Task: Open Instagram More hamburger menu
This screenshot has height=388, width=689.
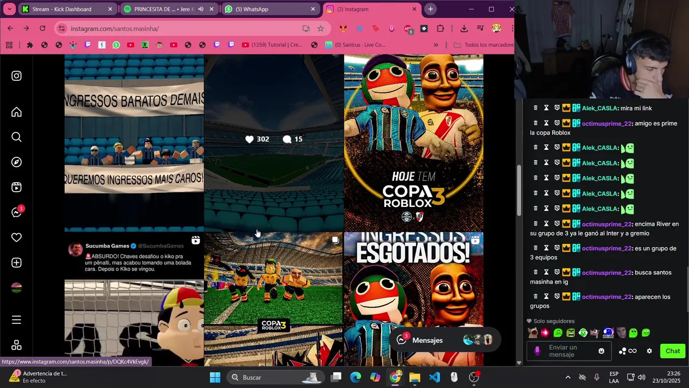Action: point(17,320)
